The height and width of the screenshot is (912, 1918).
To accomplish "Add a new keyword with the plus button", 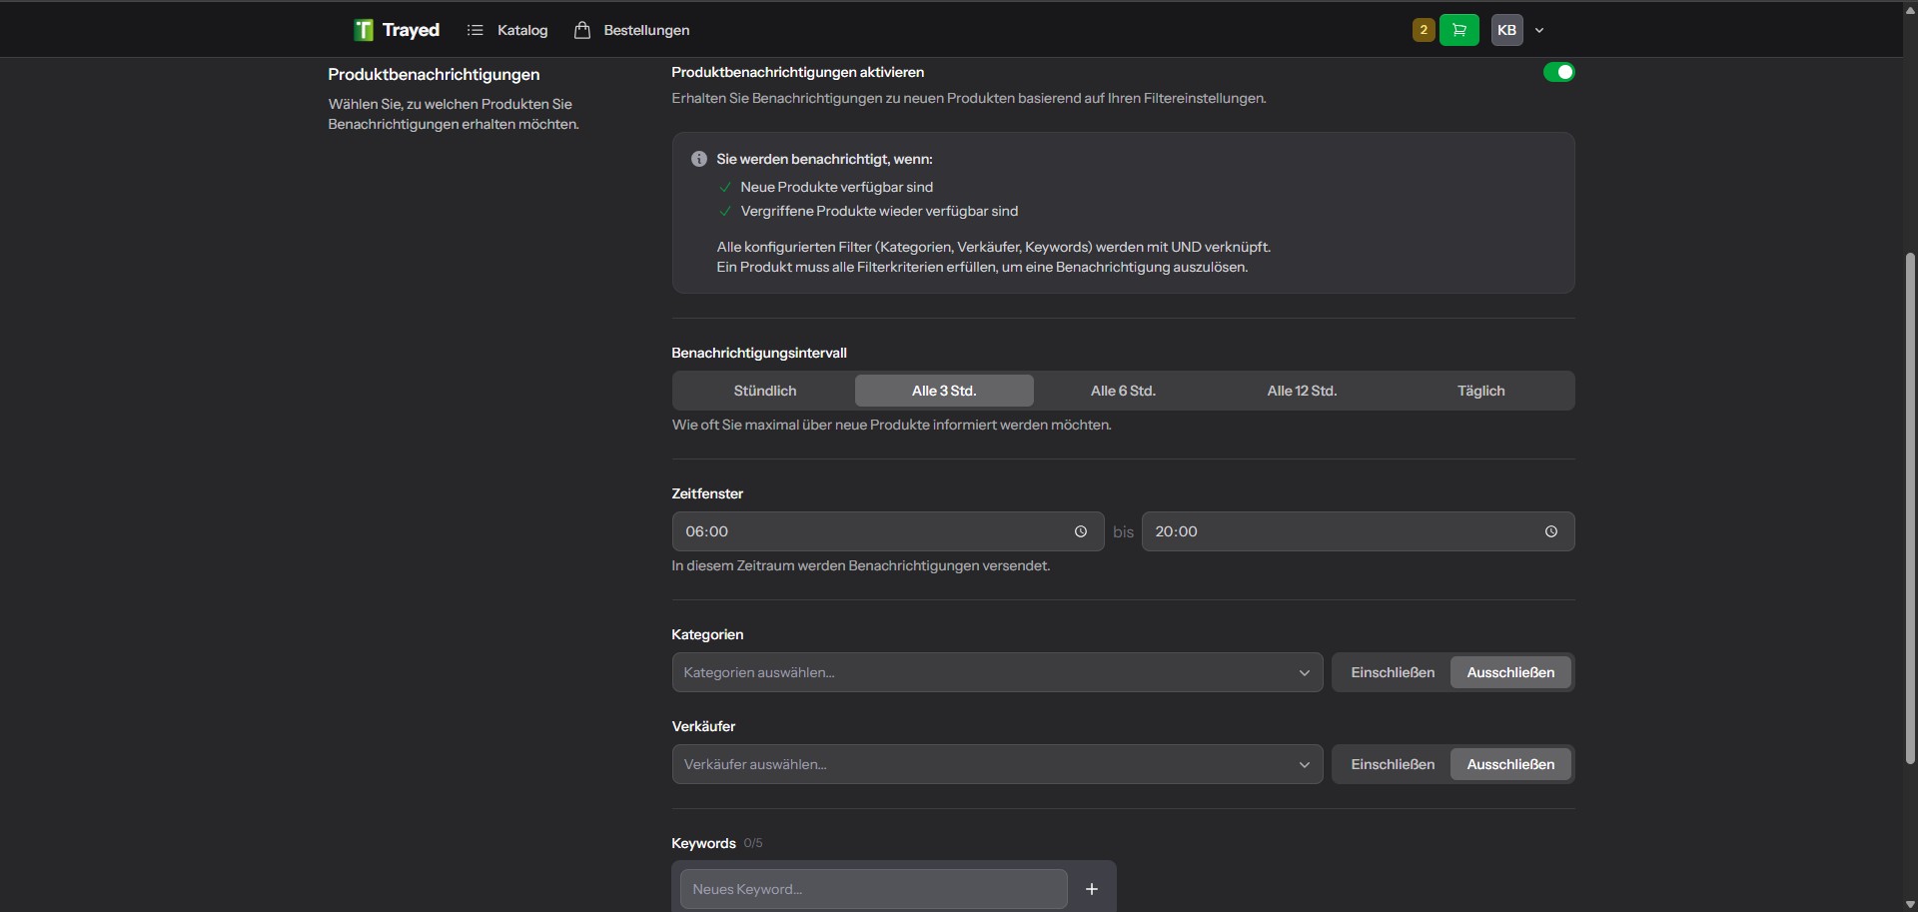I will (1092, 889).
